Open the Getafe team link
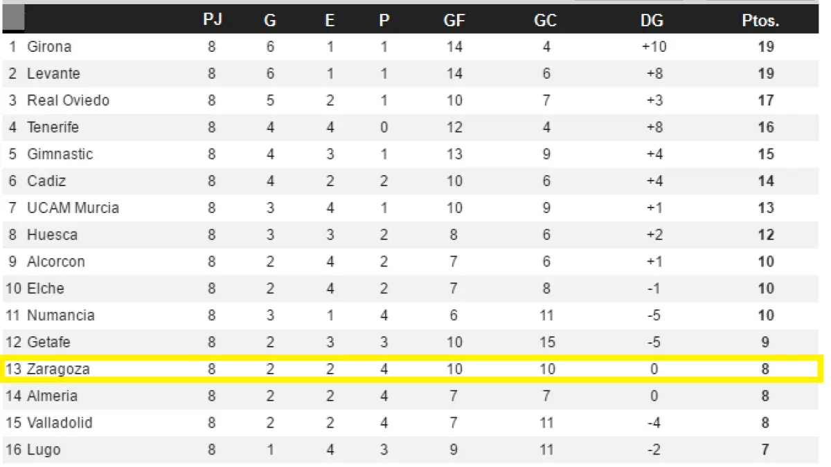Viewport: 831px width, 467px height. click(x=48, y=342)
